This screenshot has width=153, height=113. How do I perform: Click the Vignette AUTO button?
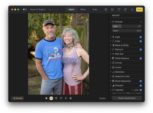(x=136, y=90)
